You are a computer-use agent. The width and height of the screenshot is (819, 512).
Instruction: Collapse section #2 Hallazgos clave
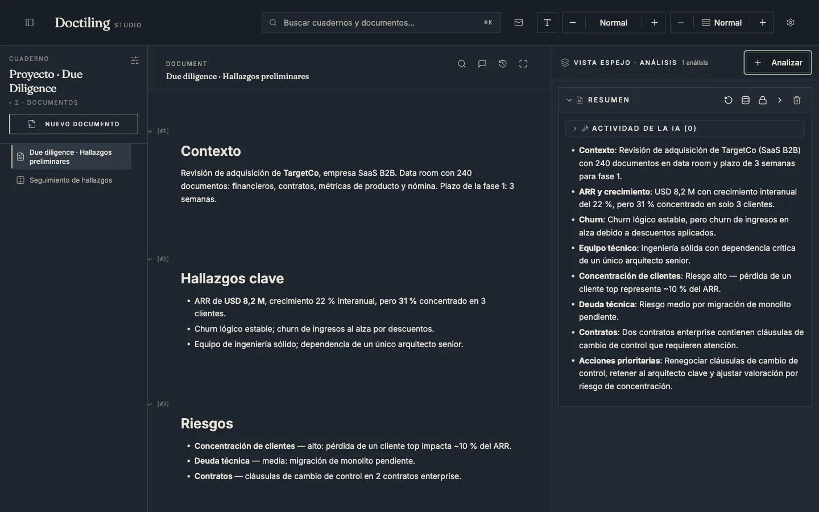(150, 259)
